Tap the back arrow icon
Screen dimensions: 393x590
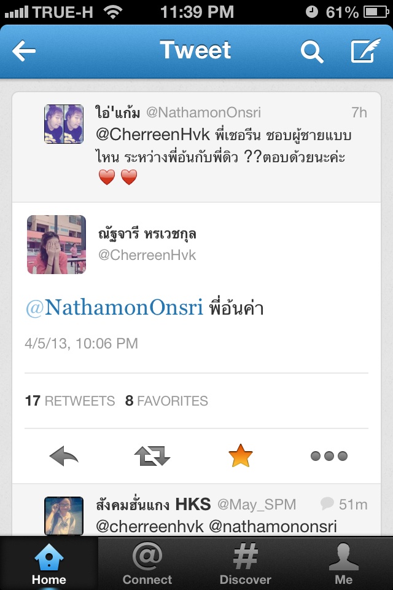24,50
